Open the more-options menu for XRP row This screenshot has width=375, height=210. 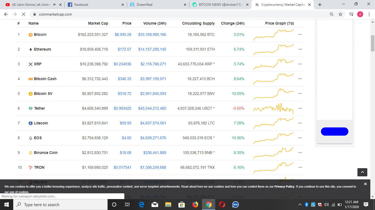click(300, 64)
